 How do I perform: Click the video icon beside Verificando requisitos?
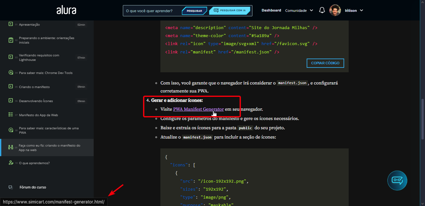(11, 57)
